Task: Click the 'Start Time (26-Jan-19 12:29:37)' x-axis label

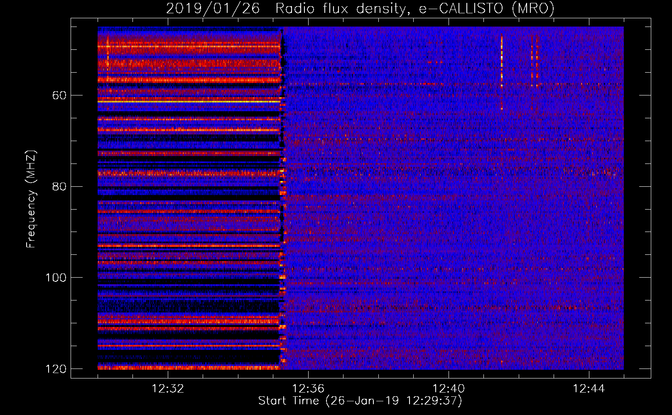Action: [x=360, y=401]
